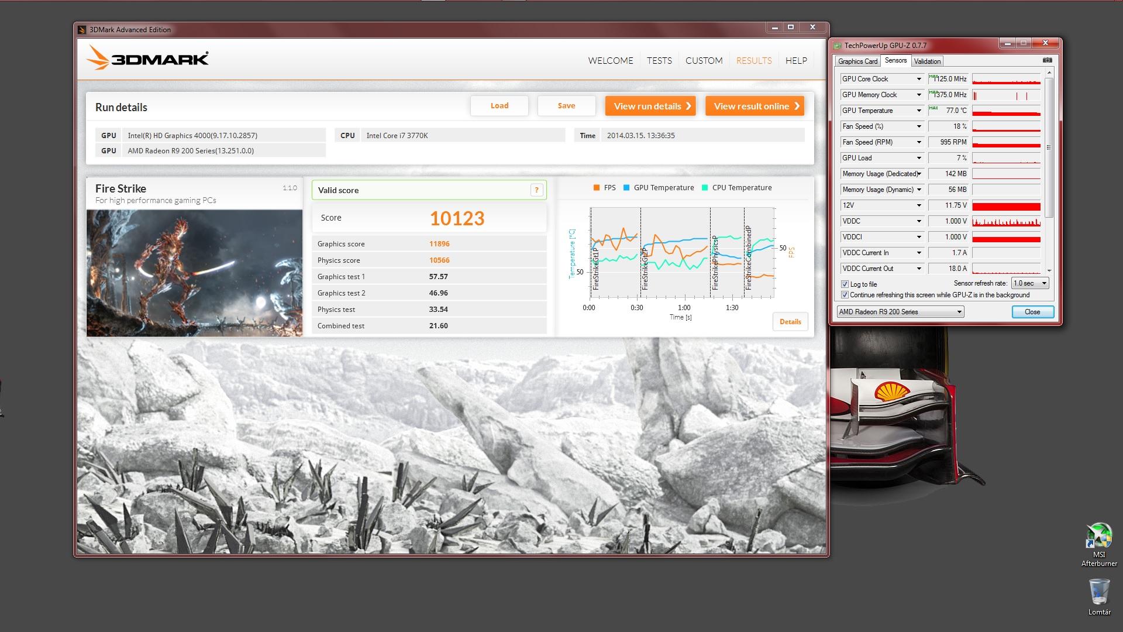Switch to GPU-Z Validation tab
This screenshot has height=632, width=1123.
pyautogui.click(x=927, y=61)
